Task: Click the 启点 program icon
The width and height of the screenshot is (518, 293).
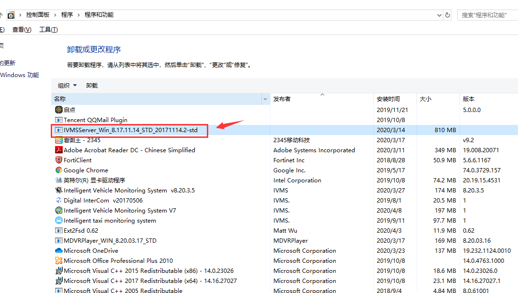Action: (59, 110)
